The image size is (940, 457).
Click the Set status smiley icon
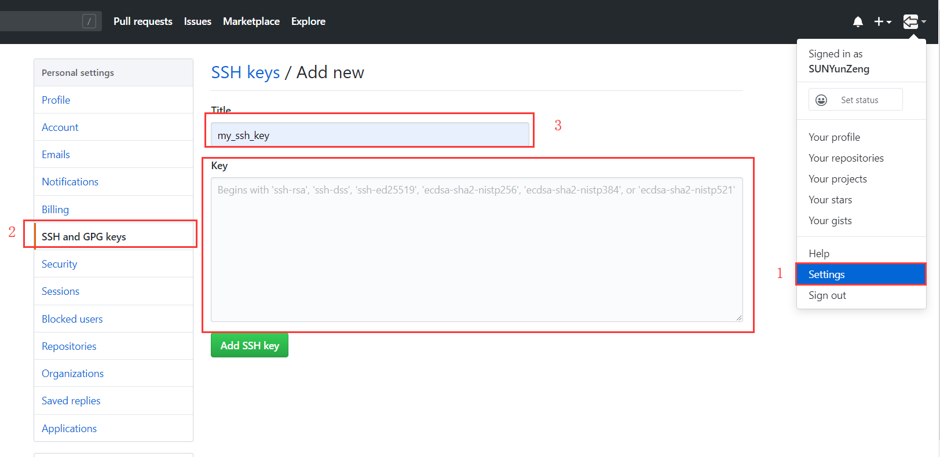click(821, 100)
